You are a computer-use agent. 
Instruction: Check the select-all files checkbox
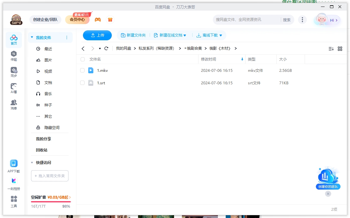(82, 59)
